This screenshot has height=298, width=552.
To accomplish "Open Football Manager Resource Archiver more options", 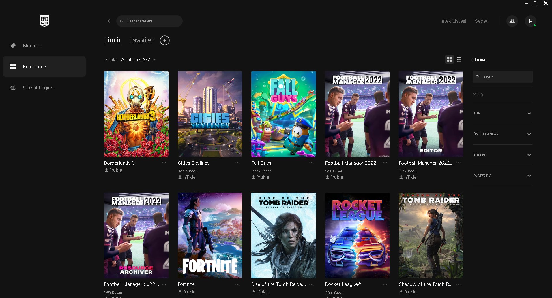I will [164, 284].
